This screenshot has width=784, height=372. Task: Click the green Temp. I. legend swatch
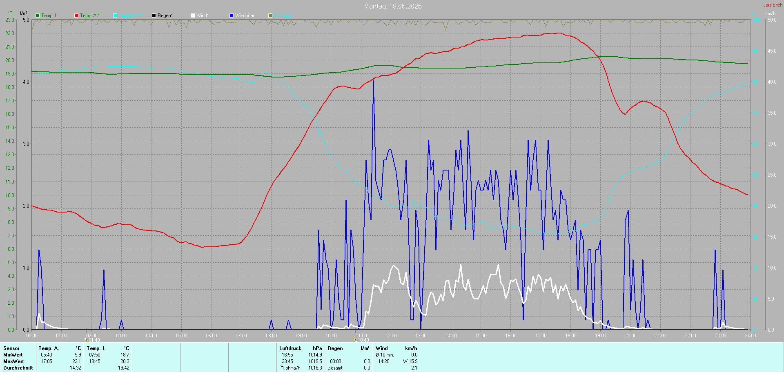click(x=38, y=15)
